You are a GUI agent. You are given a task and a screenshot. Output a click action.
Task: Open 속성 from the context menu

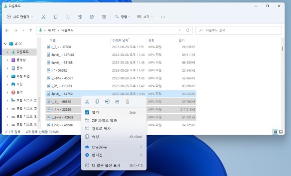tap(114, 137)
